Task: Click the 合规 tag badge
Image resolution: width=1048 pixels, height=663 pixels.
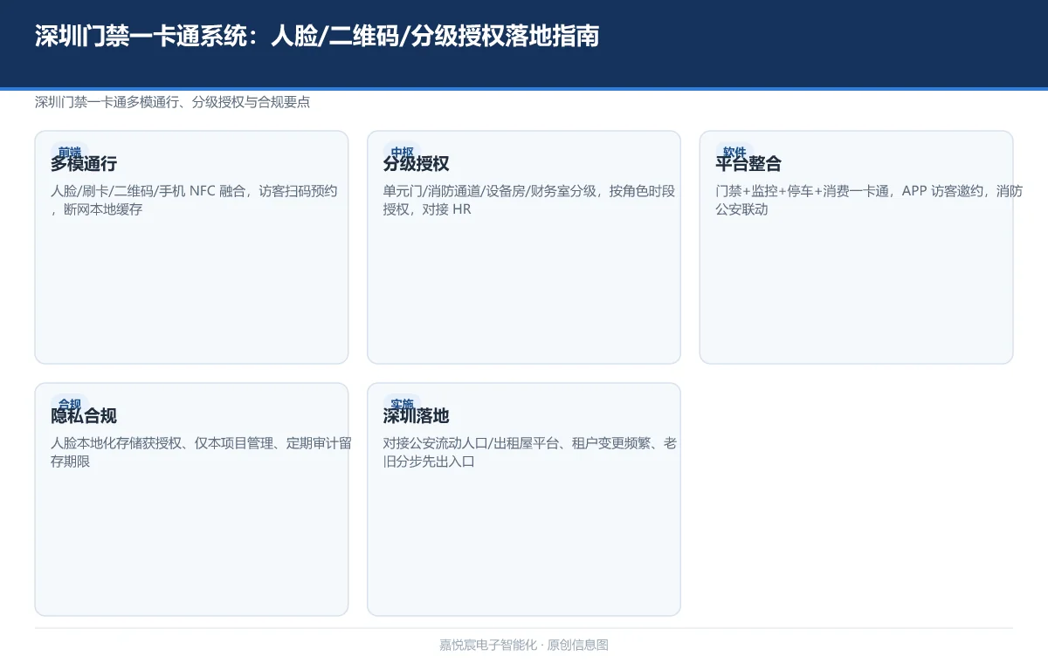Action: tap(70, 403)
